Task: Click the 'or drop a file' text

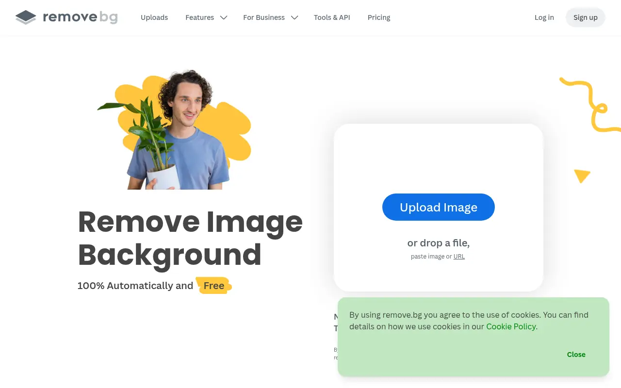Action: pyautogui.click(x=438, y=243)
